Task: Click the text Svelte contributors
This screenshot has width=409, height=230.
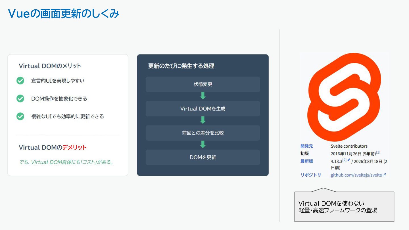Action: click(349, 146)
